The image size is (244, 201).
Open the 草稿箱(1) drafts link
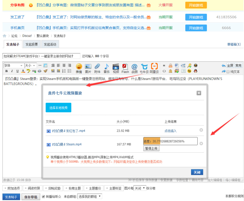[234, 44]
